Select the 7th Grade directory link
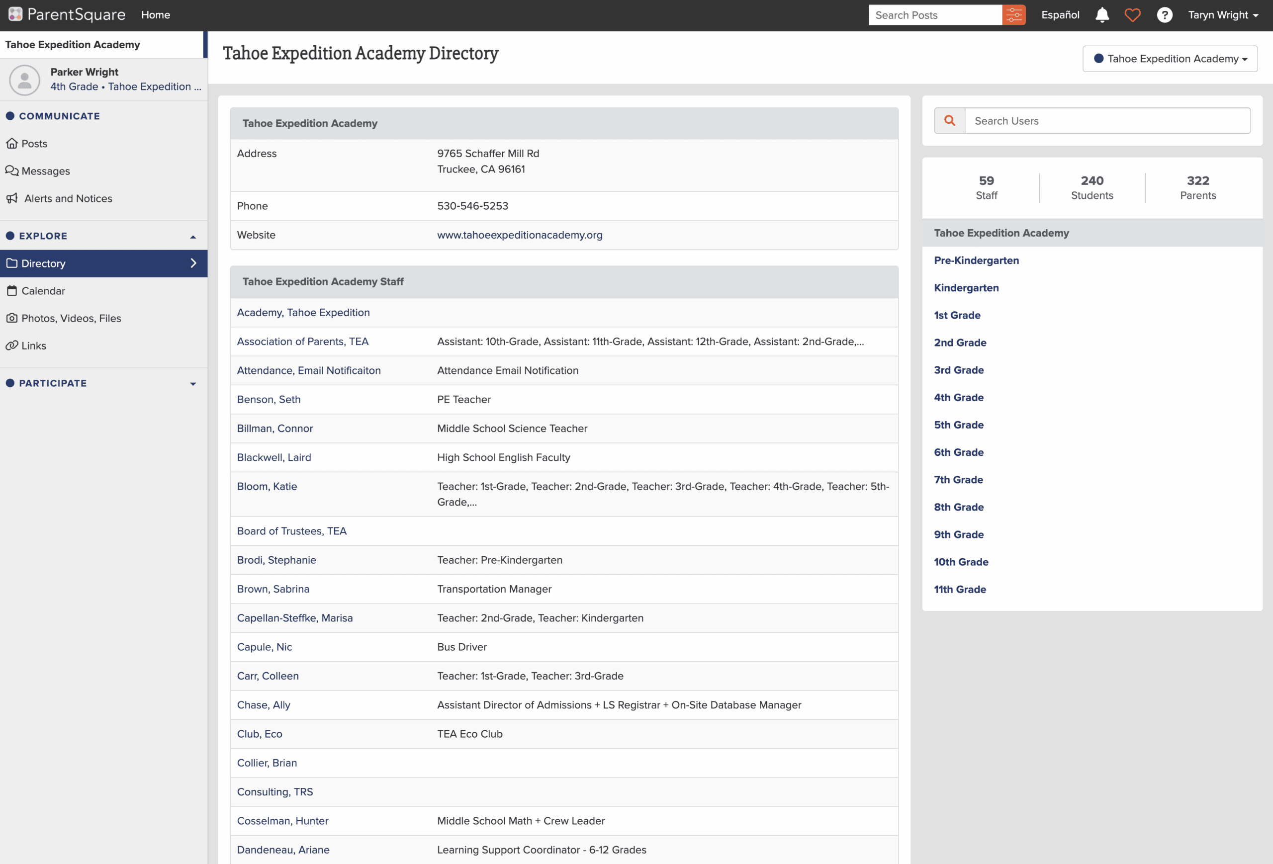The image size is (1273, 864). (958, 480)
